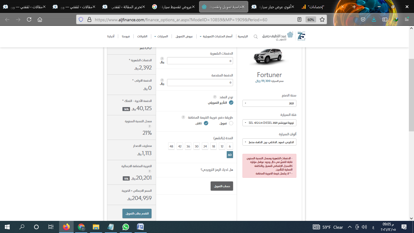The height and width of the screenshot is (233, 414).
Task: Click help icon under معدل النسبة السنوية
Action: click(149, 126)
